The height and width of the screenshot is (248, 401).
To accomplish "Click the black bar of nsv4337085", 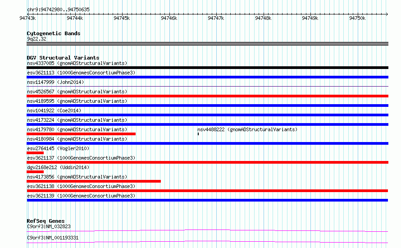I will point(207,68).
